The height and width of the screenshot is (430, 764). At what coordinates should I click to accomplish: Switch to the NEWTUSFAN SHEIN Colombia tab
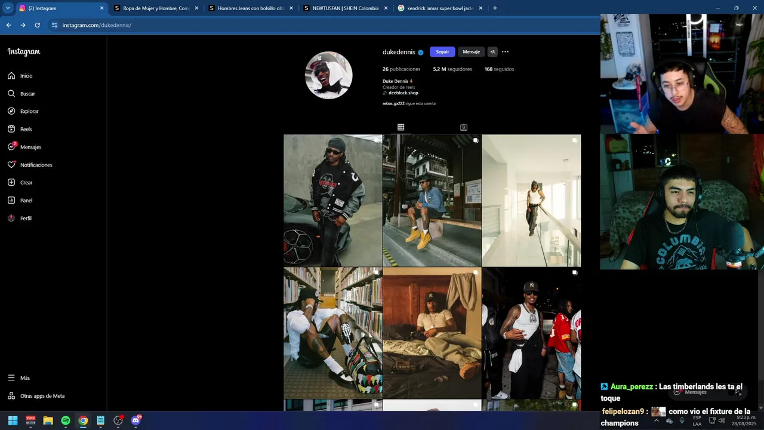[x=346, y=8]
